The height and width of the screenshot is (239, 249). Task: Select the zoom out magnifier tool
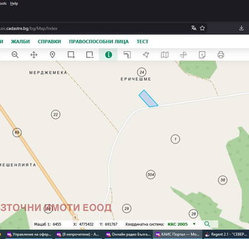point(15,54)
